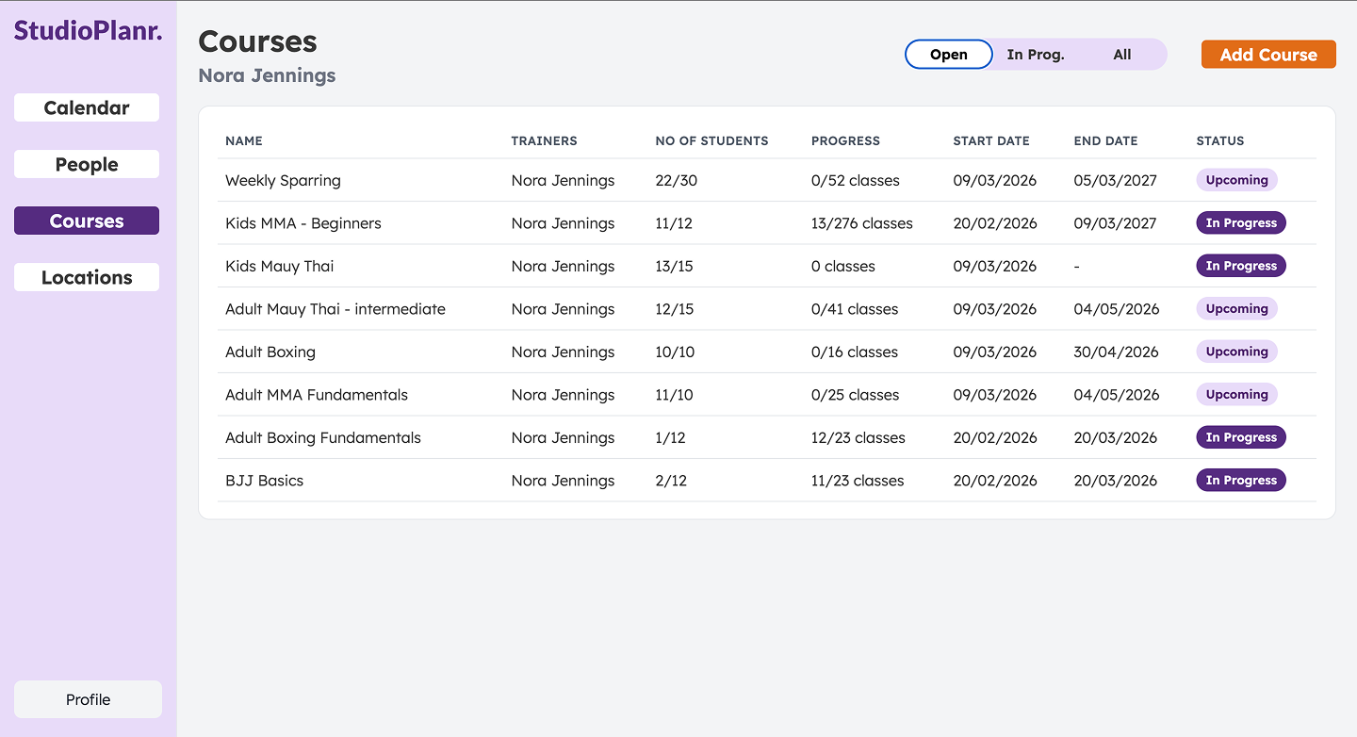This screenshot has height=737, width=1357.
Task: Click the StudioPlanr logo
Action: [x=87, y=29]
